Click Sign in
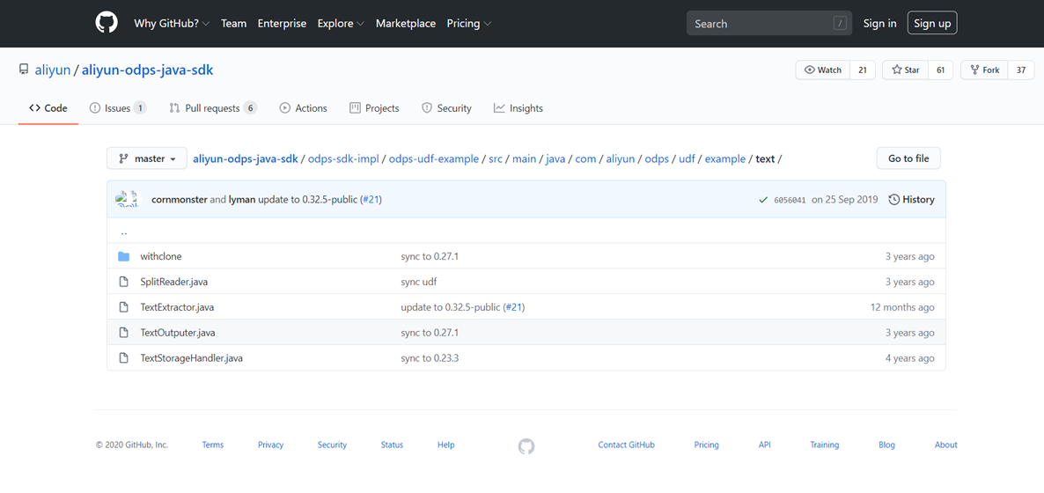This screenshot has width=1044, height=493. [879, 23]
